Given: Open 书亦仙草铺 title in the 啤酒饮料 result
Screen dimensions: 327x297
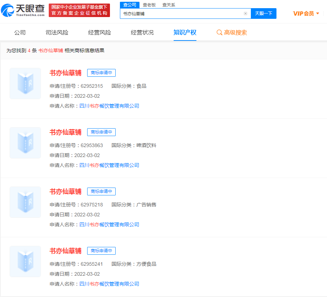Looking at the screenshot, I should (x=65, y=132).
